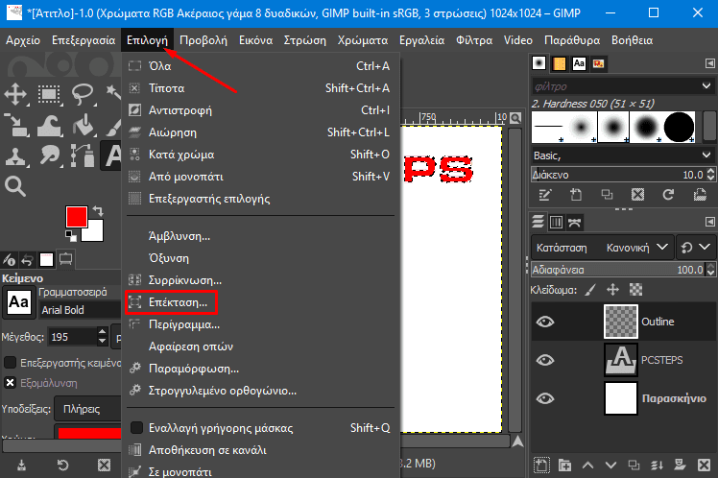This screenshot has width=718, height=478.
Task: Adjust the Μέγεθος size spinner arrows
Action: point(103,337)
